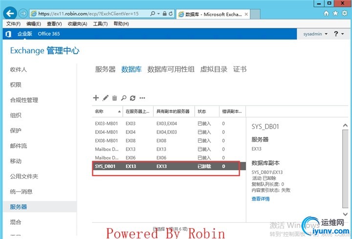Sort by 名称 column header
The width and height of the screenshot is (352, 239).
(108, 111)
